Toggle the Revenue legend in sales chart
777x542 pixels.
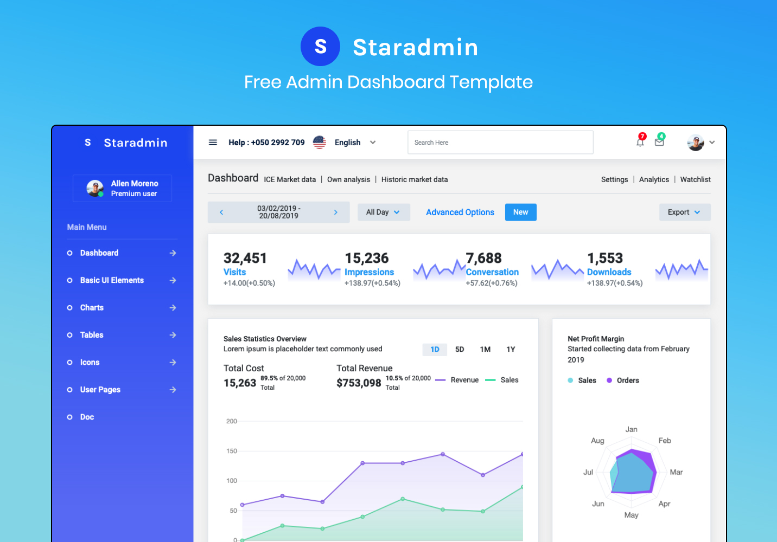click(x=457, y=380)
